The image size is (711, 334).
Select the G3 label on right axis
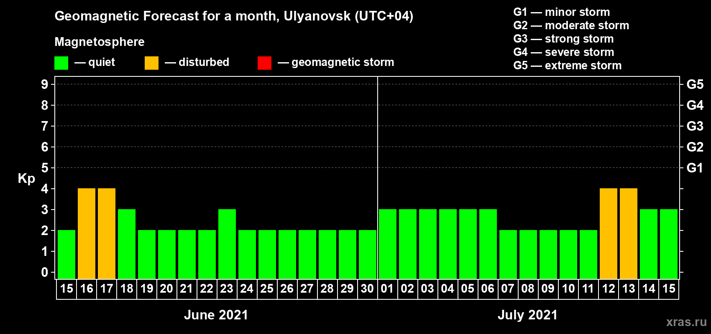(695, 126)
